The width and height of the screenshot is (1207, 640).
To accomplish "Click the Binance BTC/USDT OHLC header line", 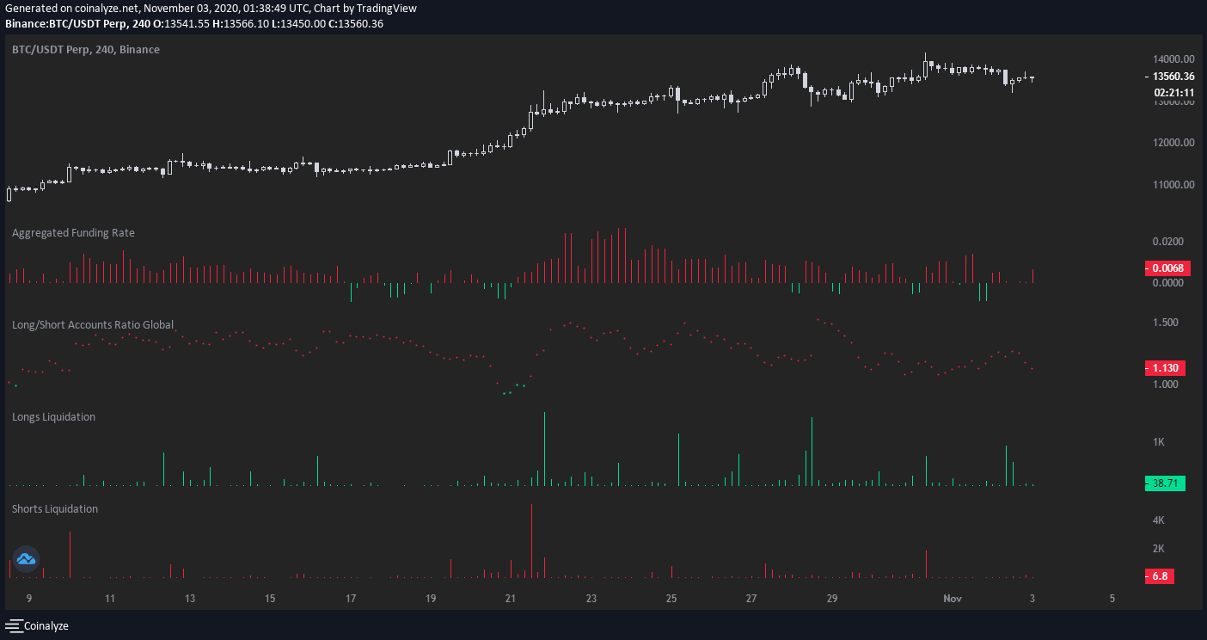I will pos(194,23).
